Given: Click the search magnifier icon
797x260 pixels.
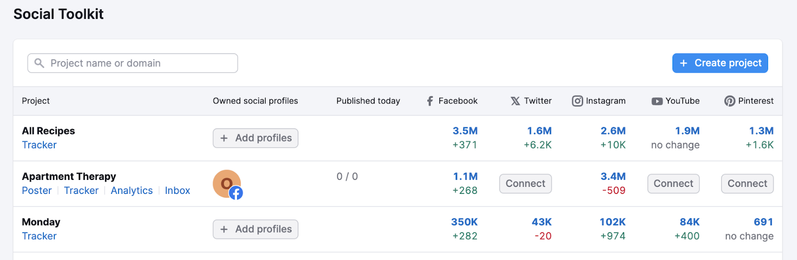Looking at the screenshot, I should tap(39, 63).
